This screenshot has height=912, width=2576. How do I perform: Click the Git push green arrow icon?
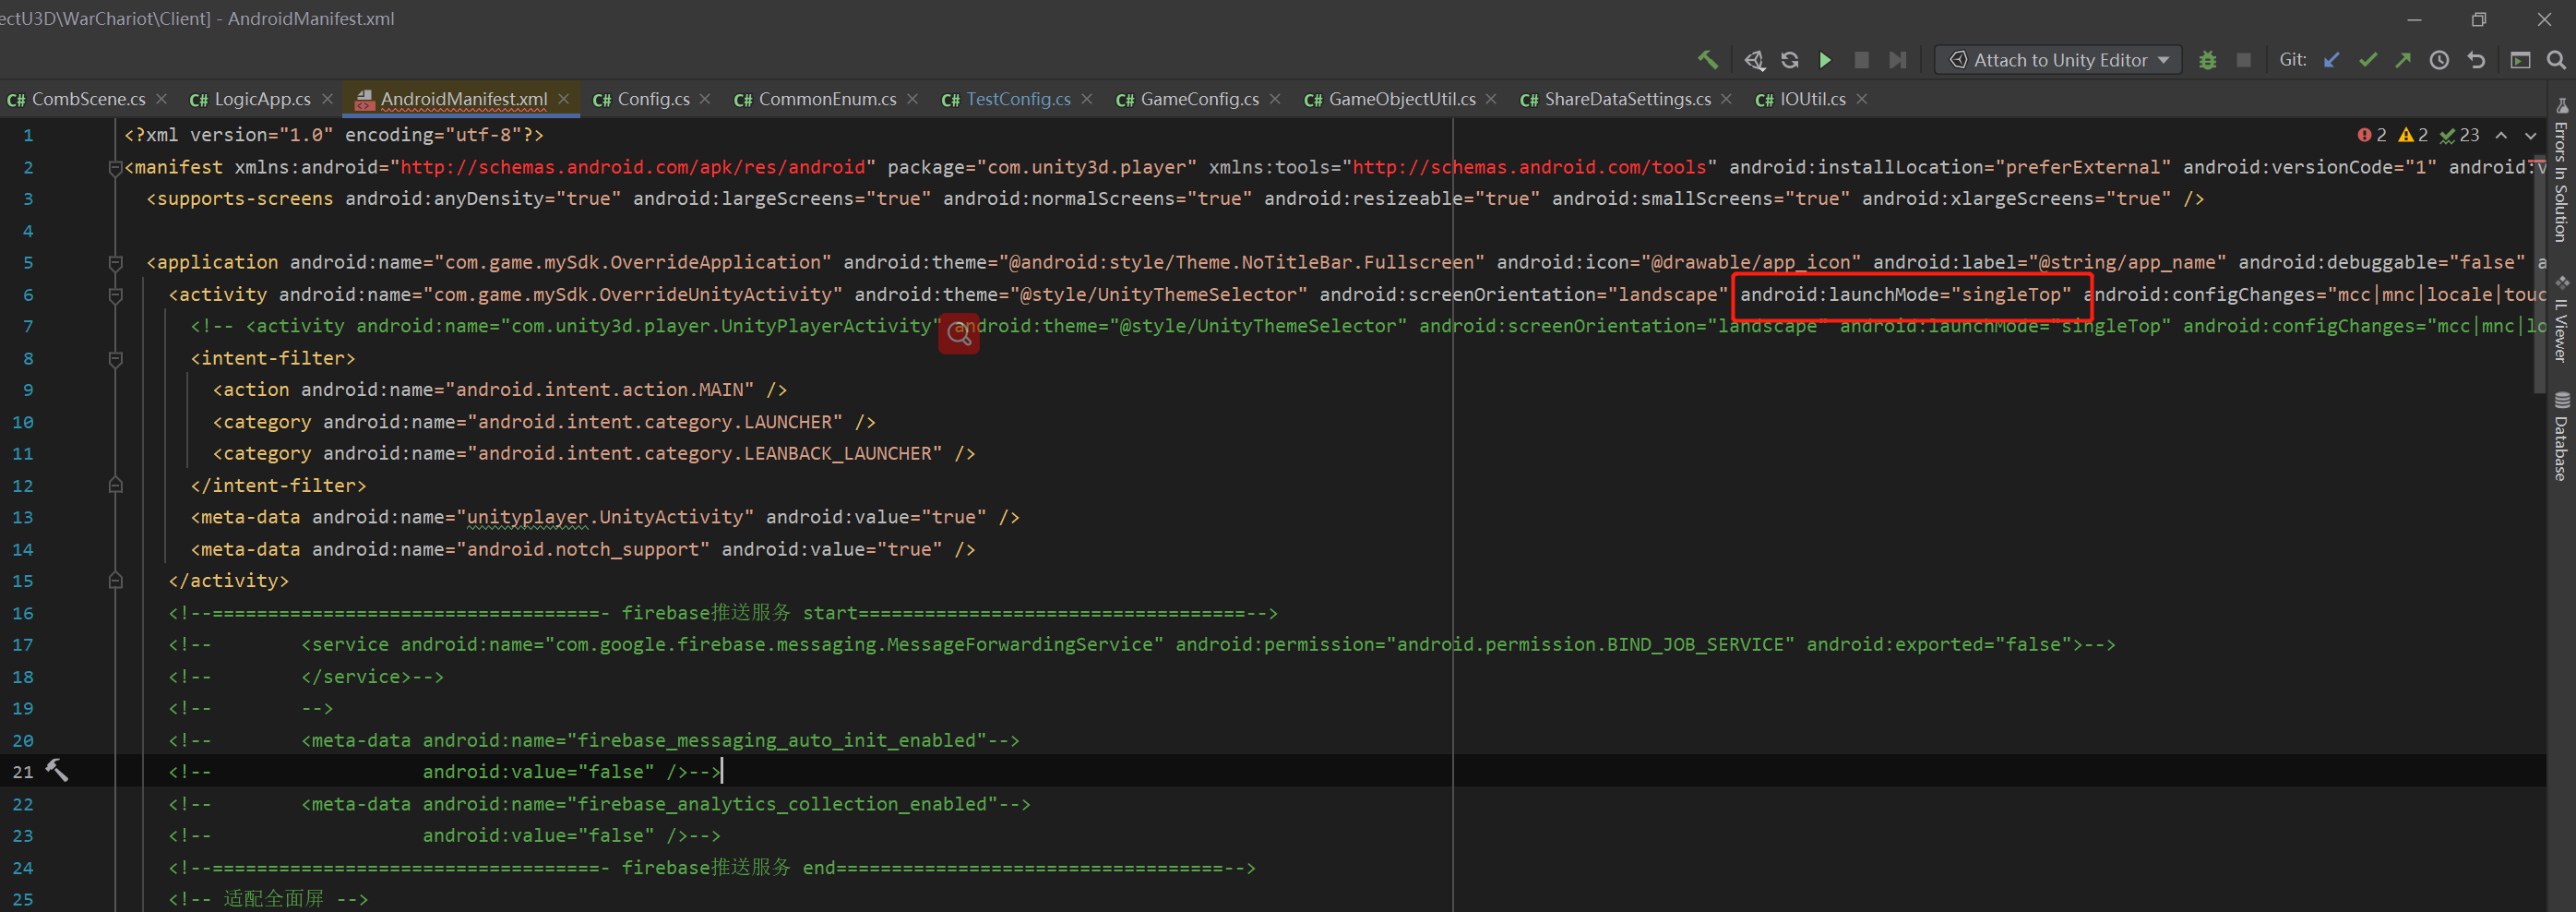pos(2403,60)
